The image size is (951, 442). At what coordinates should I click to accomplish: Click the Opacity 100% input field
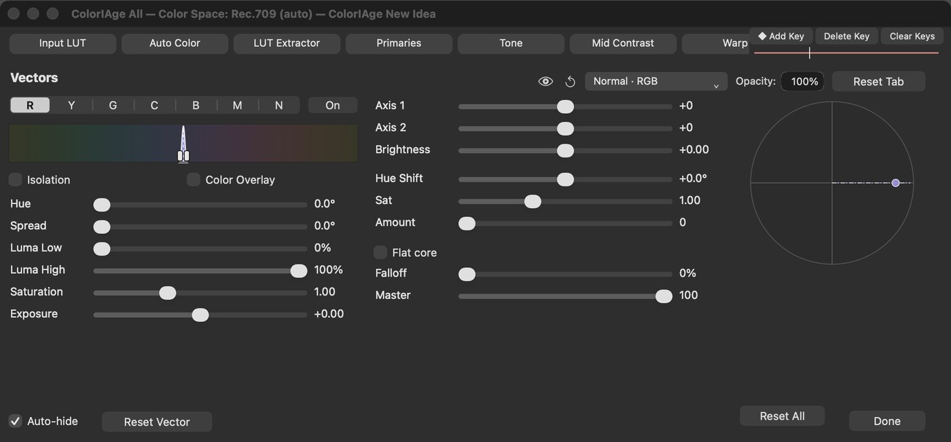802,81
